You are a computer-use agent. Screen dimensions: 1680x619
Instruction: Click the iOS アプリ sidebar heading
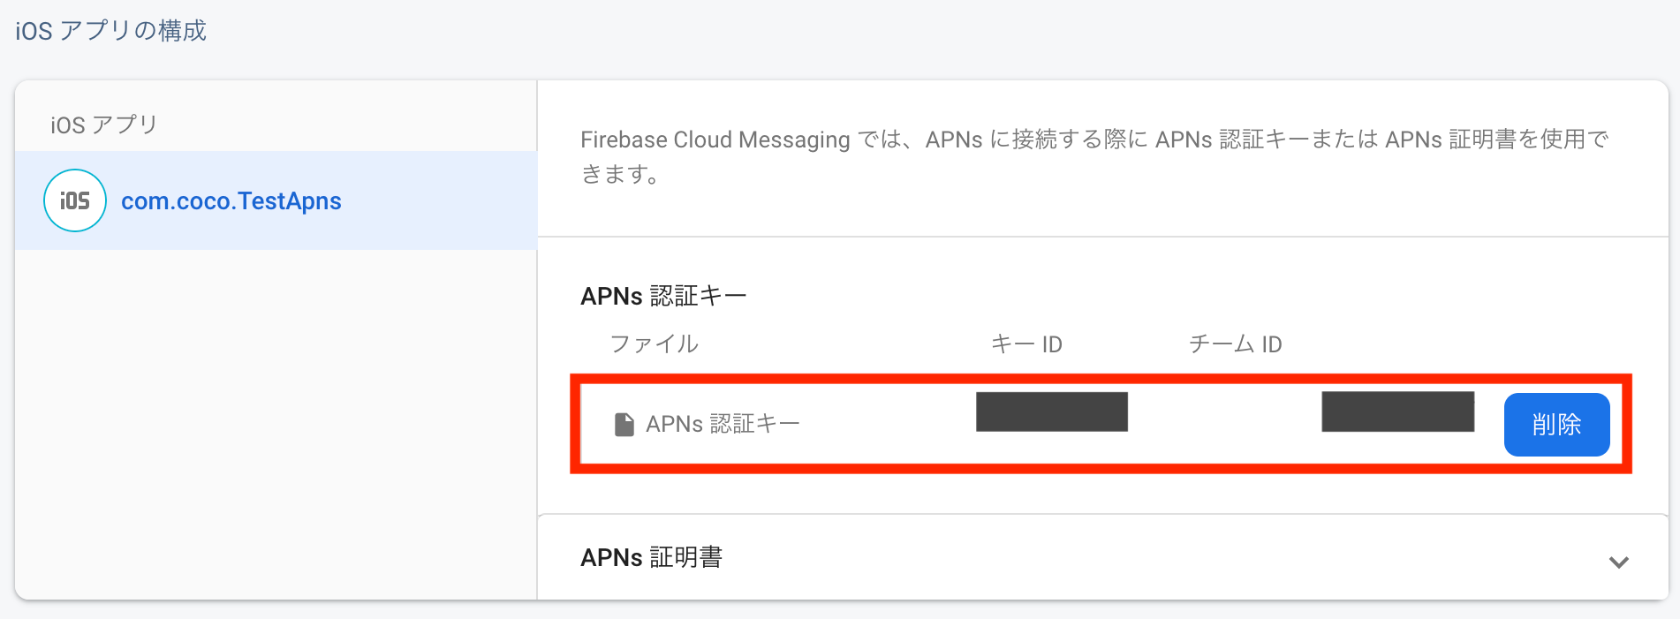point(103,125)
